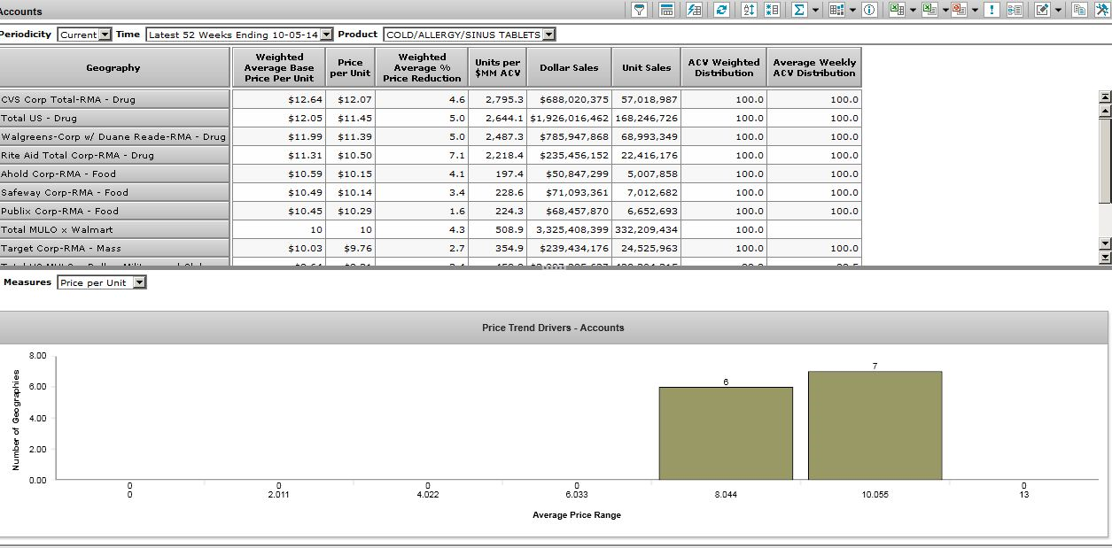This screenshot has width=1112, height=548.
Task: Click the bar labeled 7 in chart
Action: click(x=875, y=425)
